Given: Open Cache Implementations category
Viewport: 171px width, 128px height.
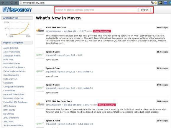Looking at the screenshot, I should pyautogui.click(x=14, y=71).
